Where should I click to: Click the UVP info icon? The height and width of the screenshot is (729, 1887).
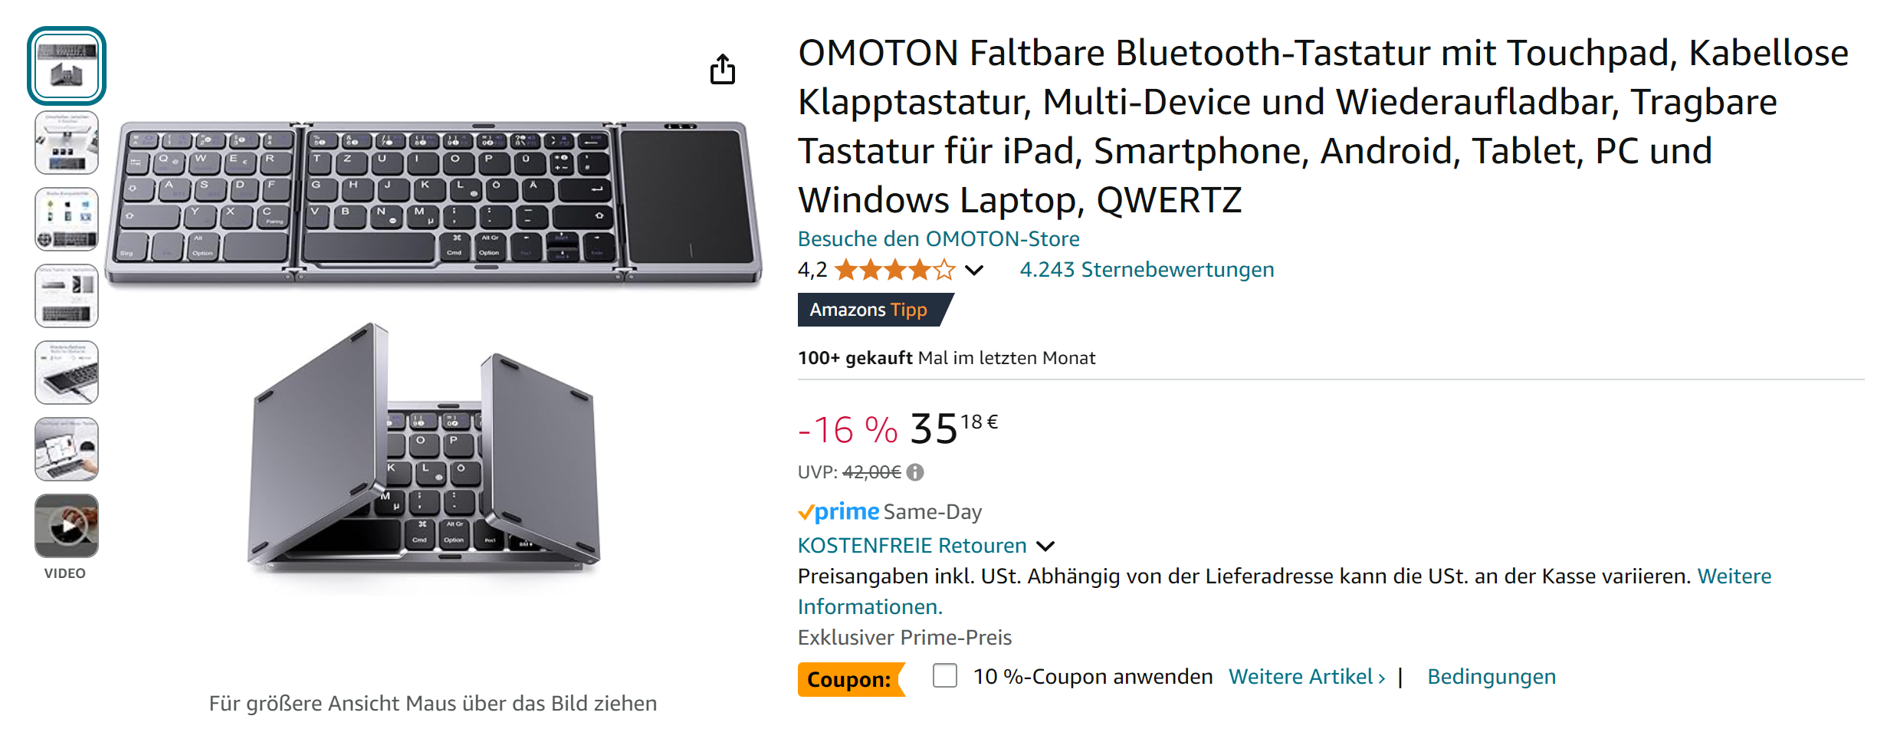[915, 472]
